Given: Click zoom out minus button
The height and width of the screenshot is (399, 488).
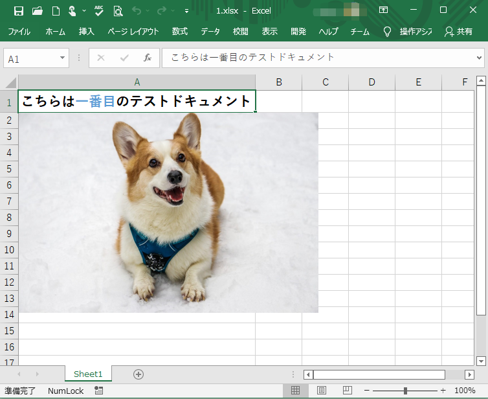Looking at the screenshot, I should click(x=366, y=391).
